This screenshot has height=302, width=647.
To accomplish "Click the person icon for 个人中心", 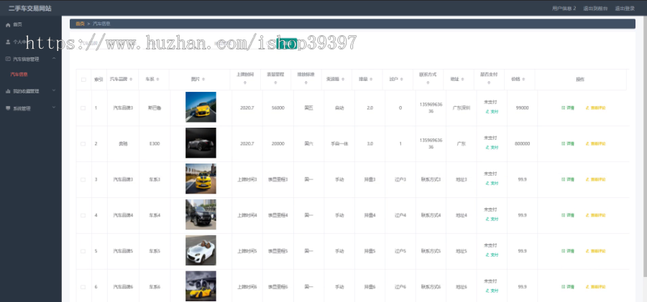I will point(8,42).
